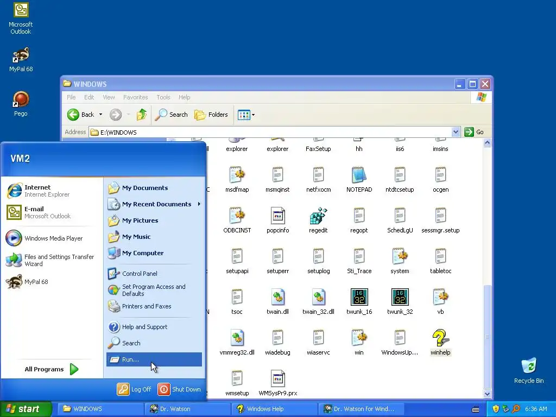Open Printers and Faxes
This screenshot has width=556, height=417.
click(x=154, y=306)
